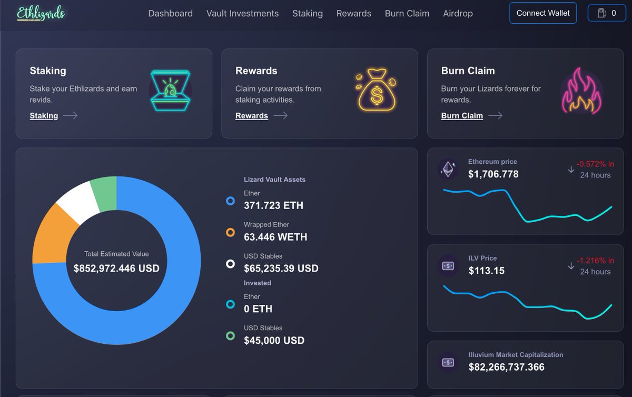Image resolution: width=632 pixels, height=397 pixels.
Task: Click the Illuvium Market Capitalization bill icon
Action: pyautogui.click(x=448, y=362)
